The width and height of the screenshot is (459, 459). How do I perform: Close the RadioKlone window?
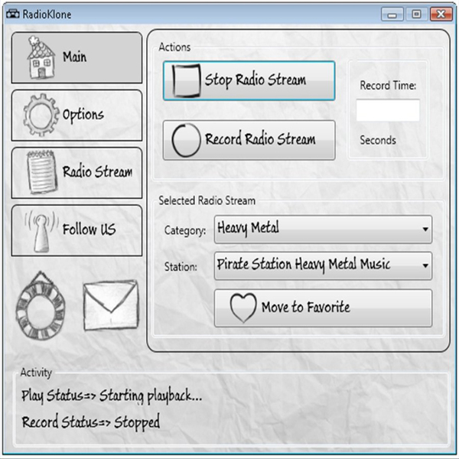tap(441, 15)
